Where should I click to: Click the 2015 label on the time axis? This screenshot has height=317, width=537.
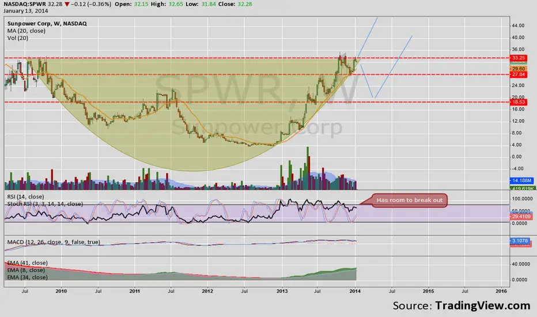428,291
